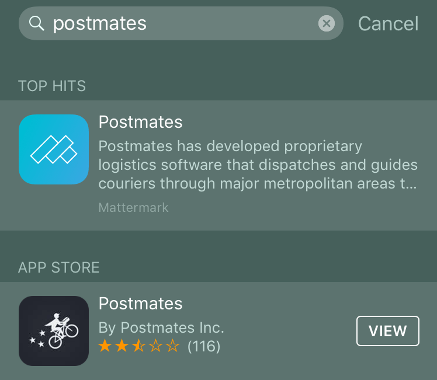The image size is (437, 380).
Task: Tap the "By Postmates Inc." developer text
Action: (x=161, y=327)
